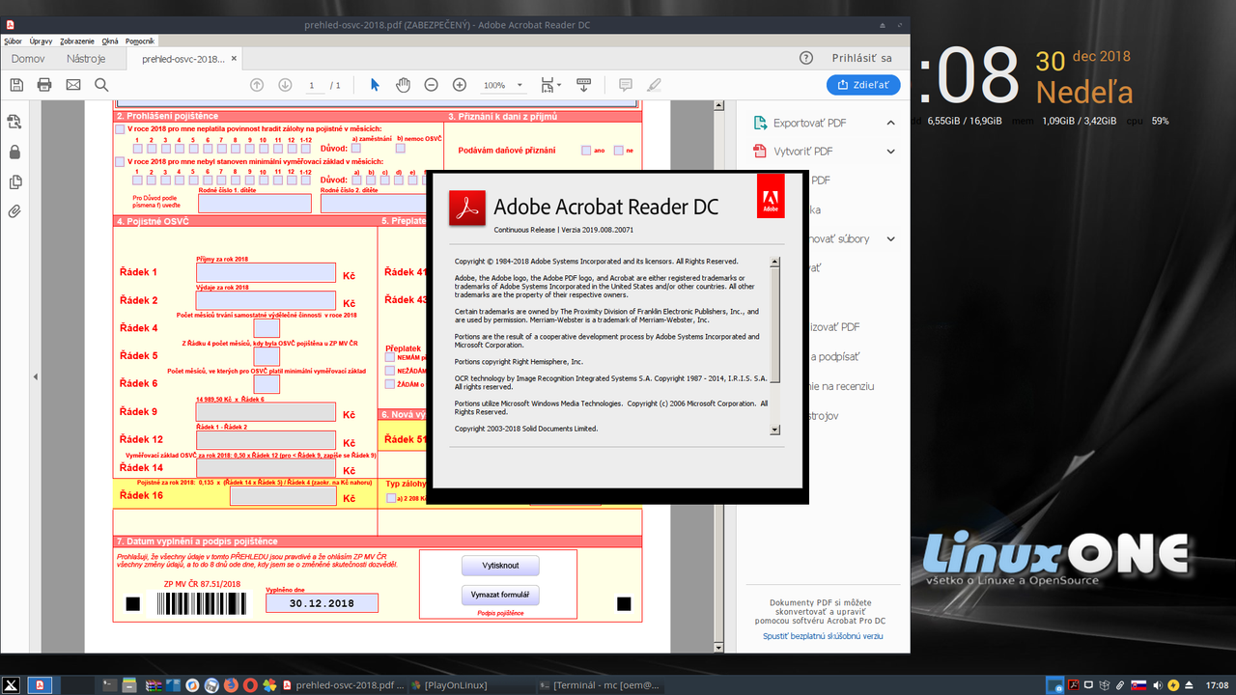Open the Úpravy menu
Viewport: 1236px width, 695px height.
[x=41, y=42]
